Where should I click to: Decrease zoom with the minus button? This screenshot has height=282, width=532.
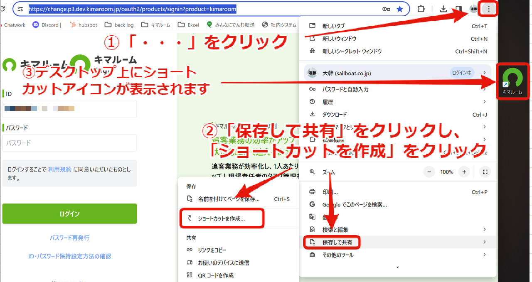[x=429, y=172]
